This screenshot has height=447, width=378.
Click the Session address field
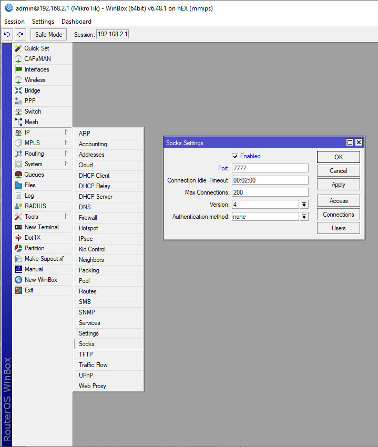point(113,34)
